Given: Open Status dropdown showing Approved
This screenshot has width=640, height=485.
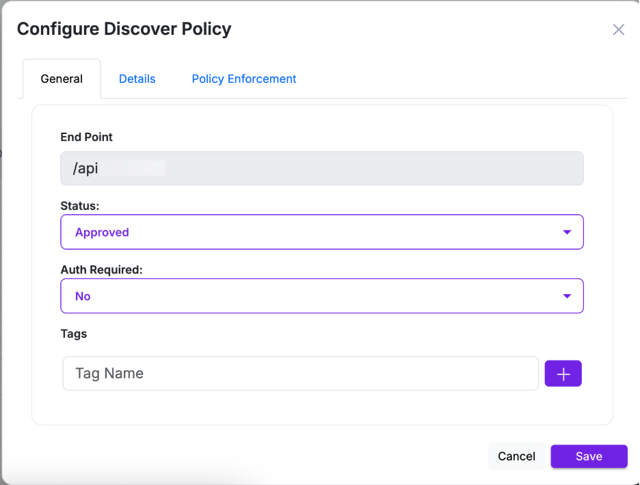Looking at the screenshot, I should (x=321, y=233).
